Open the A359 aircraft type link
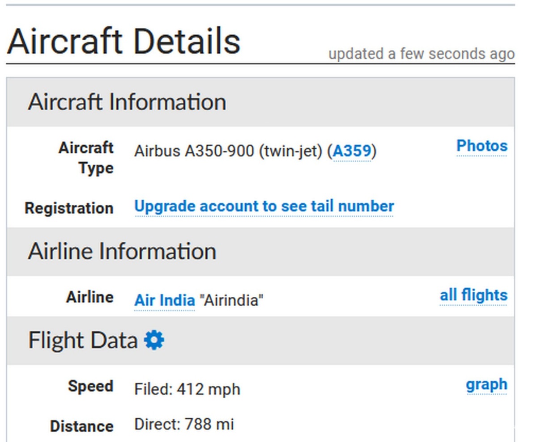 (x=352, y=152)
